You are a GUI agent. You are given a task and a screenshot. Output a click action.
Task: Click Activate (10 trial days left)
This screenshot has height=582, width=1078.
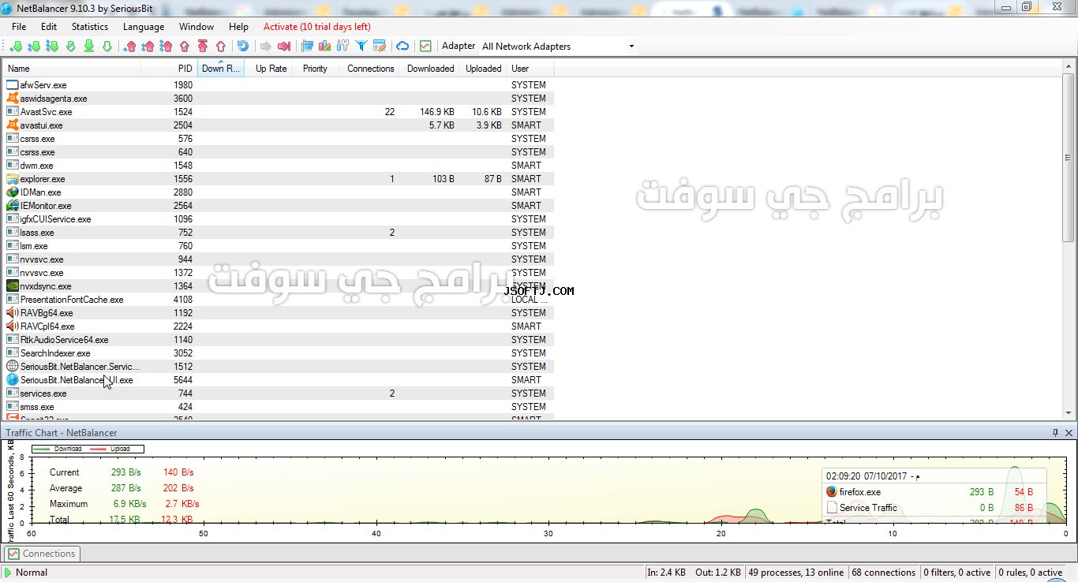[317, 27]
